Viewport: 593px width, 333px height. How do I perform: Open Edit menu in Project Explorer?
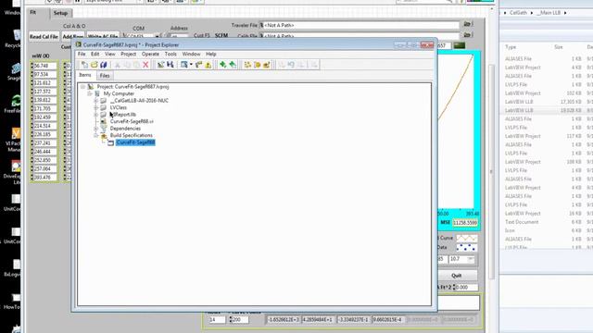pos(95,54)
